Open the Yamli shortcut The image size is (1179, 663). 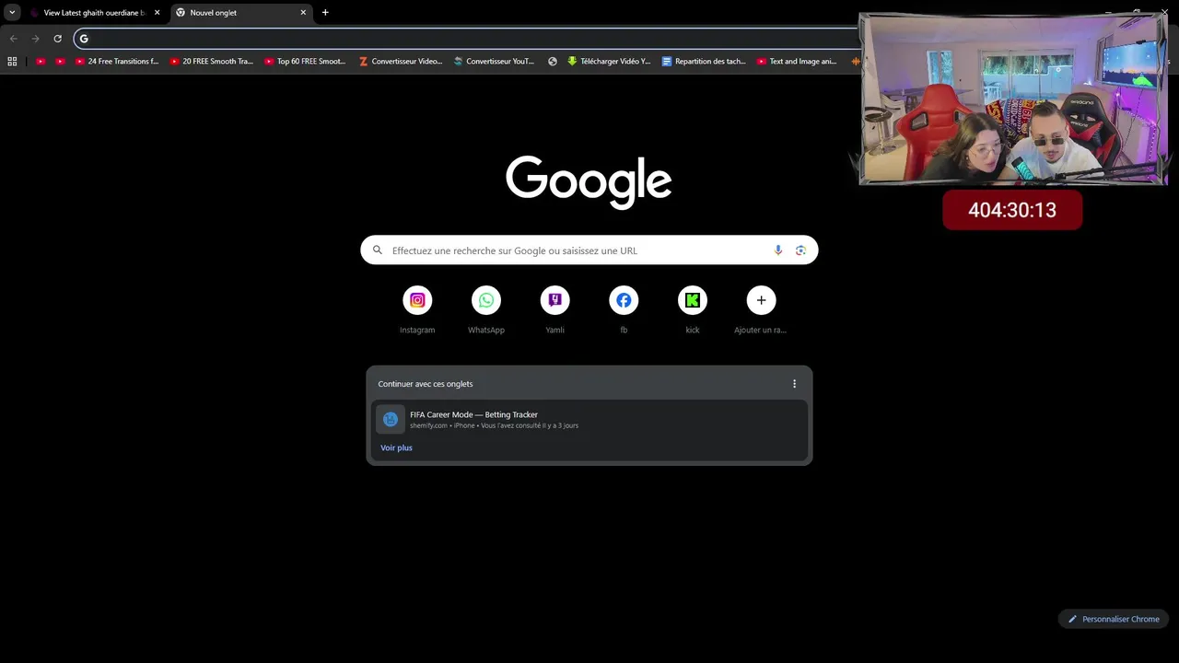[x=554, y=310]
